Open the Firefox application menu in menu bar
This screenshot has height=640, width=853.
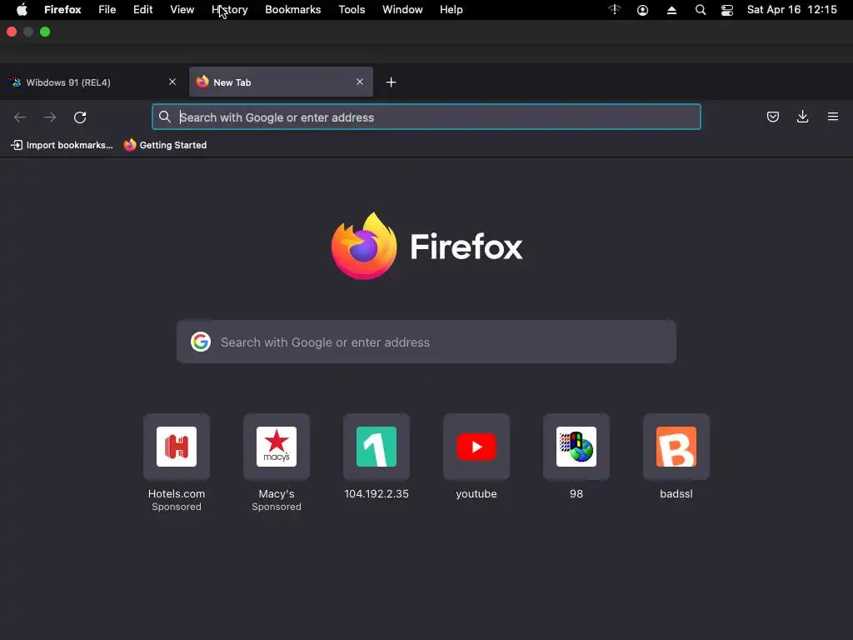pyautogui.click(x=62, y=9)
